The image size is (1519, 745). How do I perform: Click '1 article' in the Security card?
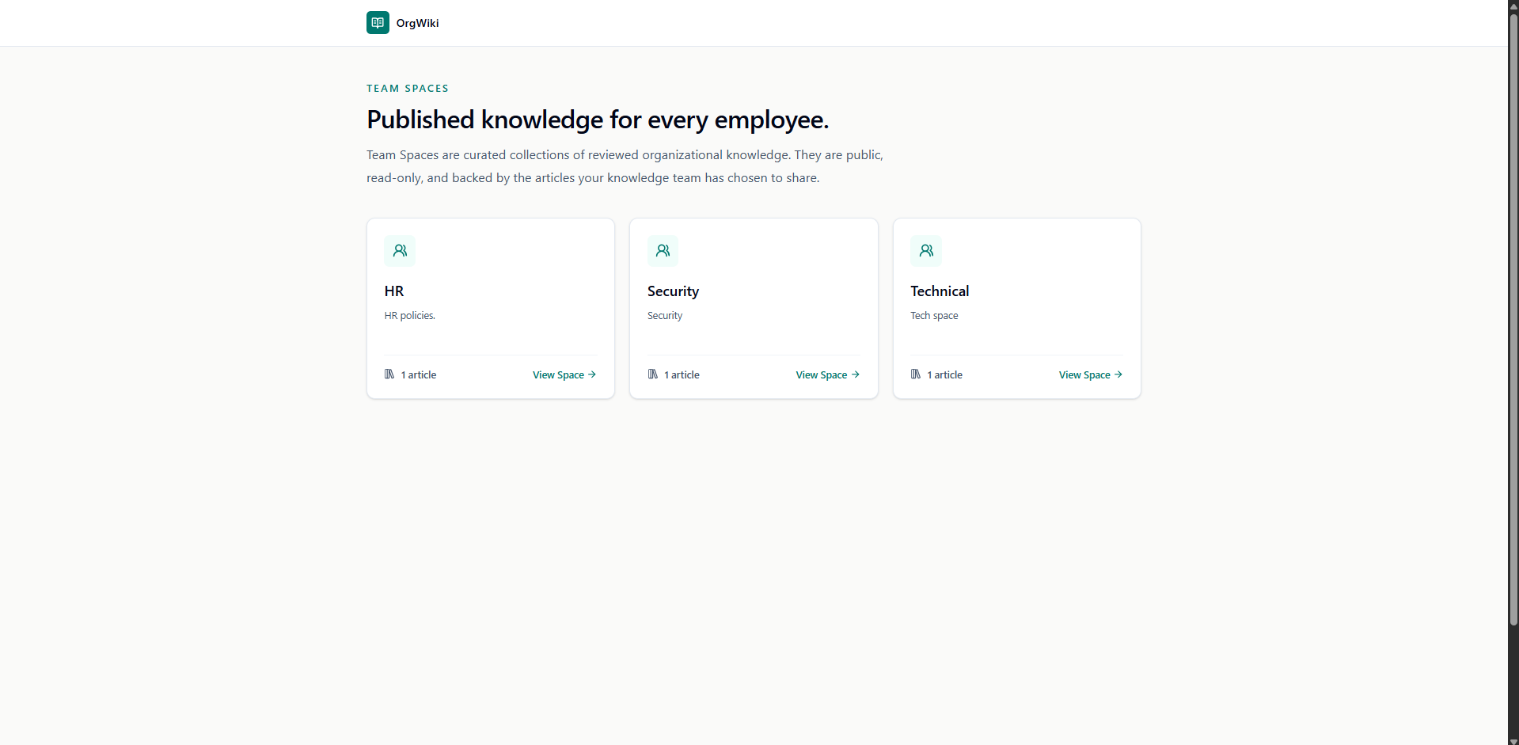click(x=682, y=375)
